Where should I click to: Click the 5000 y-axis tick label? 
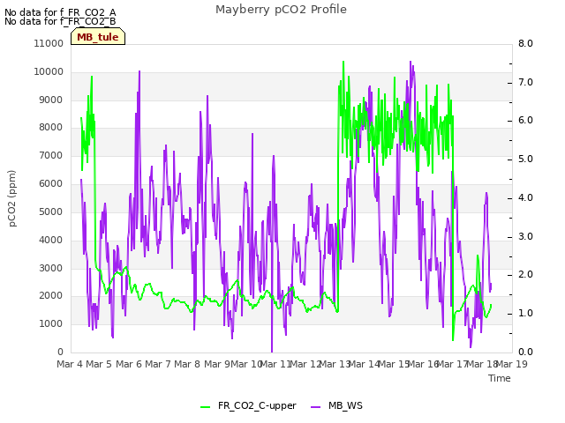click(x=51, y=211)
